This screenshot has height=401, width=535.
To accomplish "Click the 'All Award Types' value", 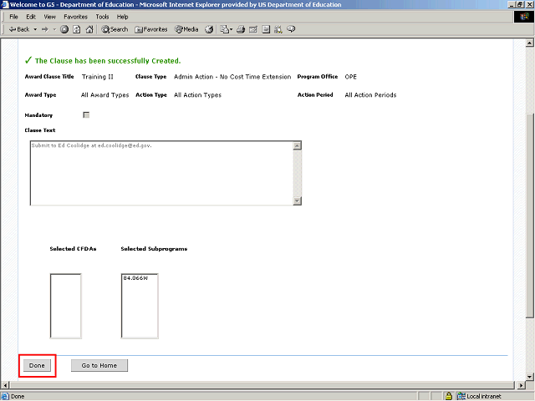I will click(x=105, y=95).
